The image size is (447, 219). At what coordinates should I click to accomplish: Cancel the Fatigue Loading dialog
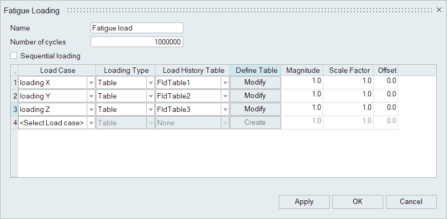pyautogui.click(x=411, y=202)
